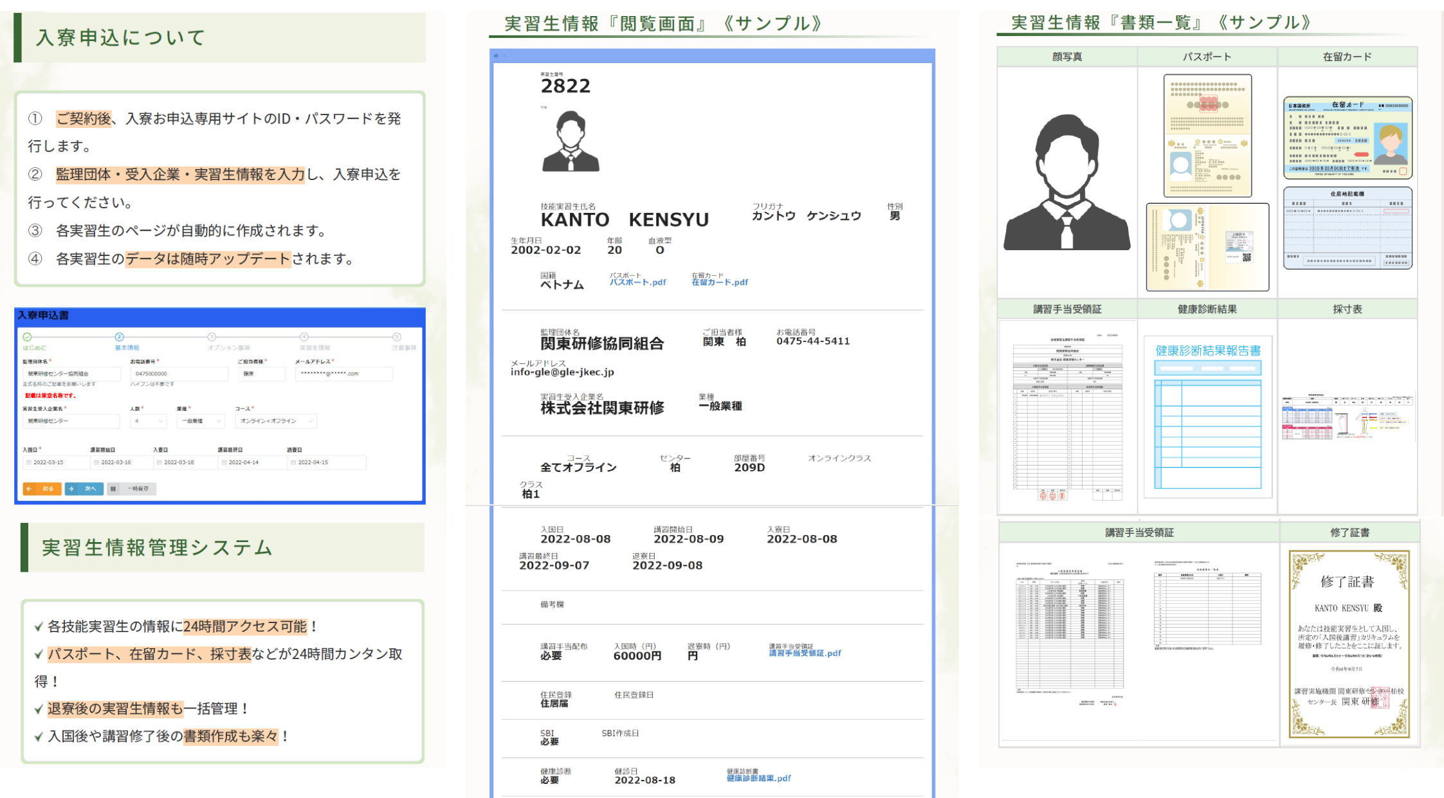Viewport: 1444px width, 798px height.
Task: Open the パスポート.pdf link
Action: tap(637, 282)
